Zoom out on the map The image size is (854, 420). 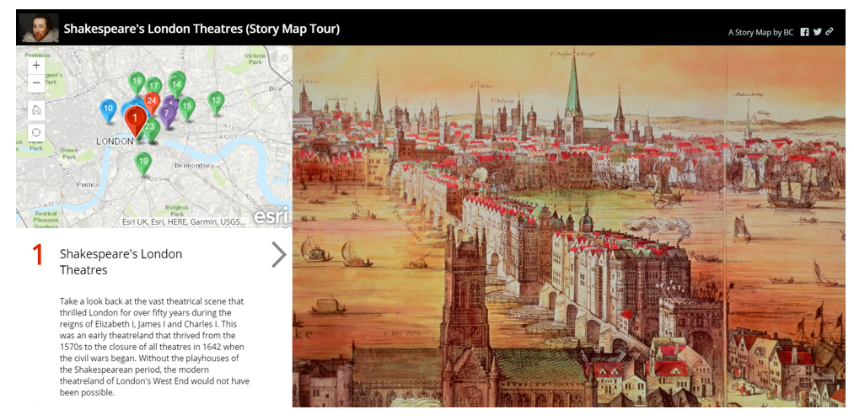click(36, 83)
